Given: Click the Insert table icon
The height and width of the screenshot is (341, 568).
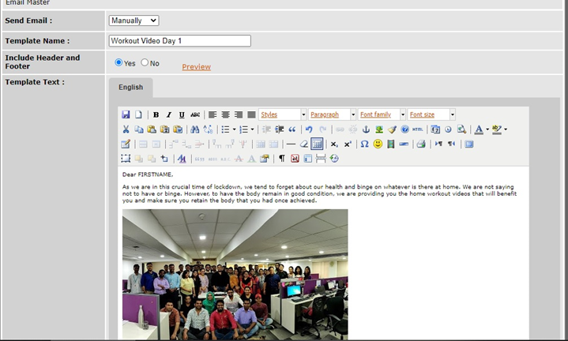Looking at the screenshot, I should click(126, 144).
